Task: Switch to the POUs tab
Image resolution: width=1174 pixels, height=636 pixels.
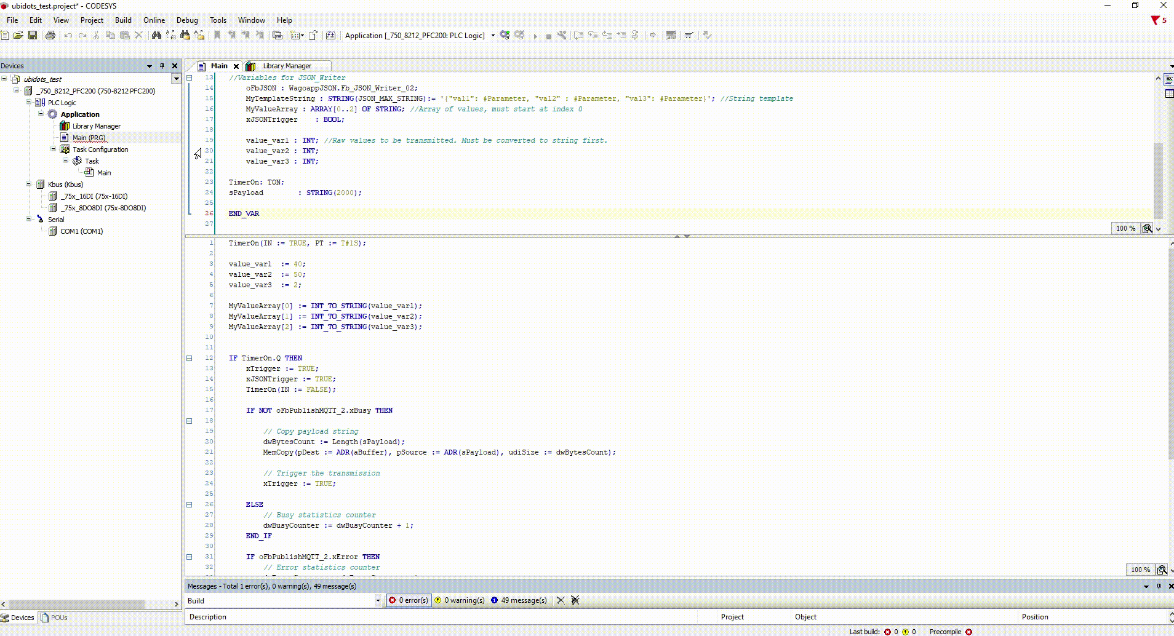Action: [x=54, y=618]
